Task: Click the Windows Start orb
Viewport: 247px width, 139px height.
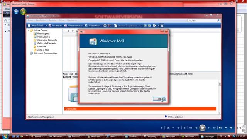Action: [x=5, y=136]
